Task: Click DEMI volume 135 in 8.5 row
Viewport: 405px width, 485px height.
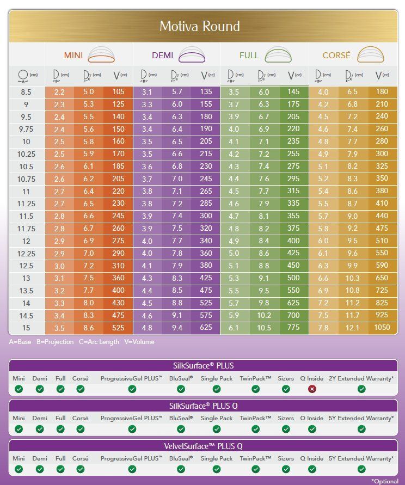Action: click(x=206, y=91)
